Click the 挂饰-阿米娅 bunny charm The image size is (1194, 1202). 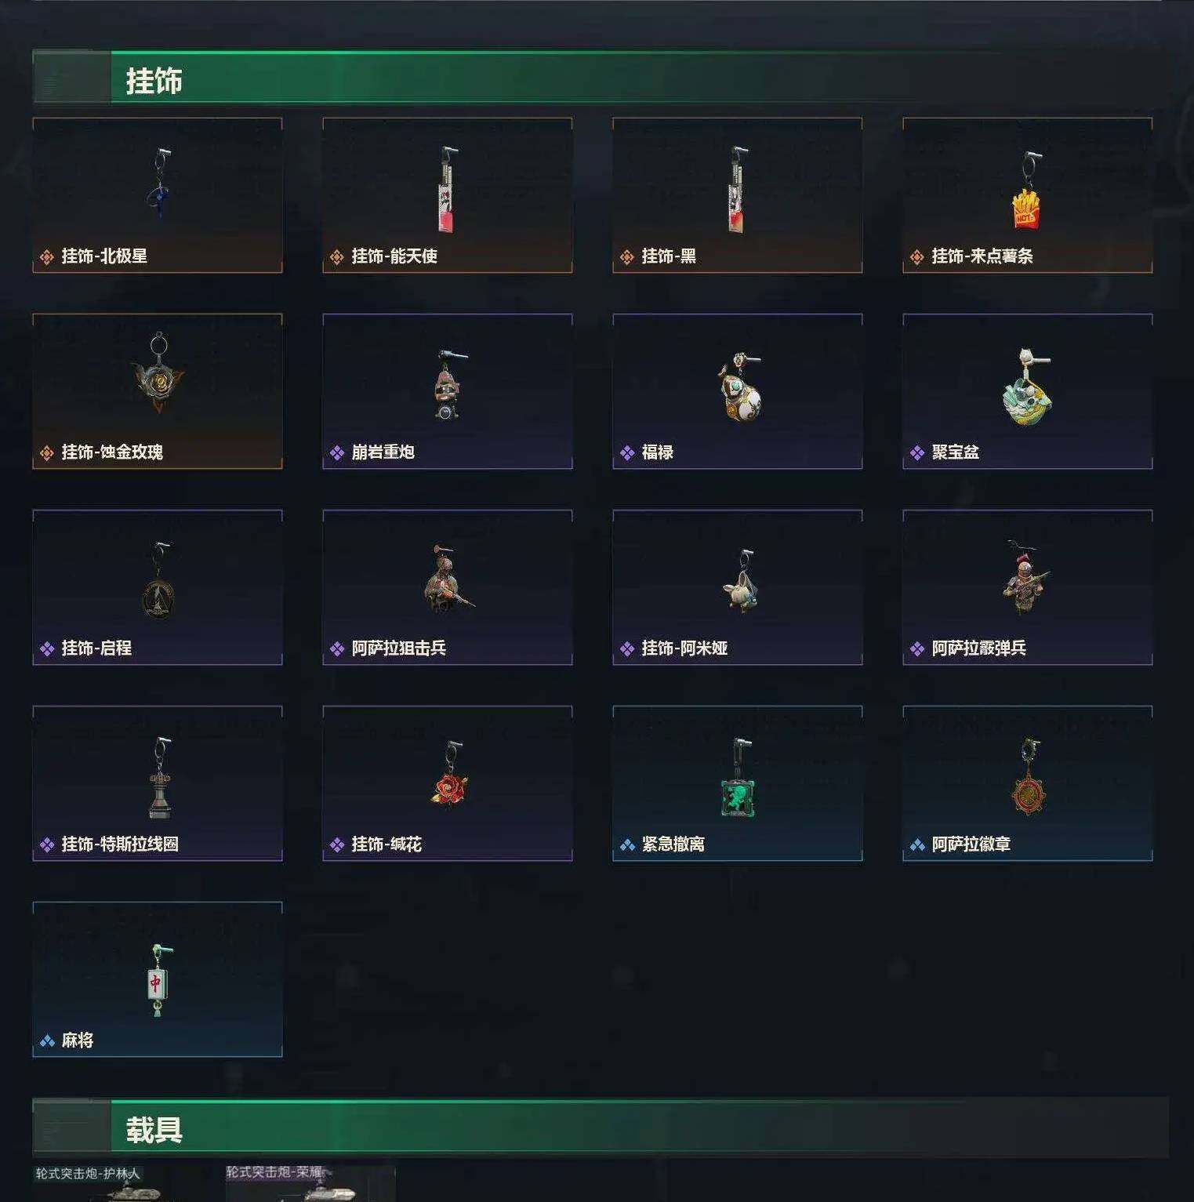[740, 580]
